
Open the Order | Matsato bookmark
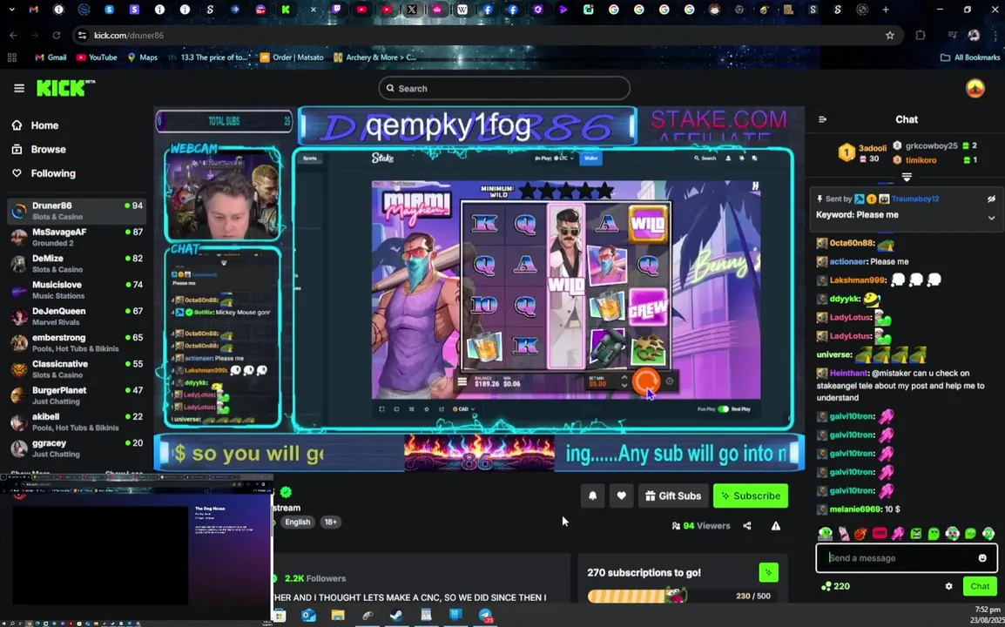tap(293, 57)
